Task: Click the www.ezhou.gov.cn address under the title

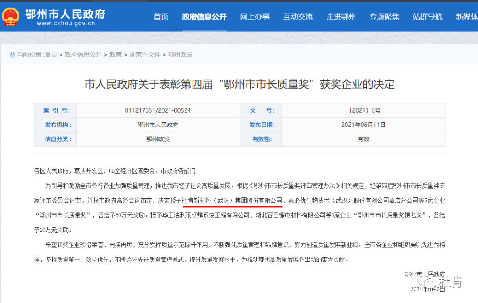Action: tap(66, 23)
